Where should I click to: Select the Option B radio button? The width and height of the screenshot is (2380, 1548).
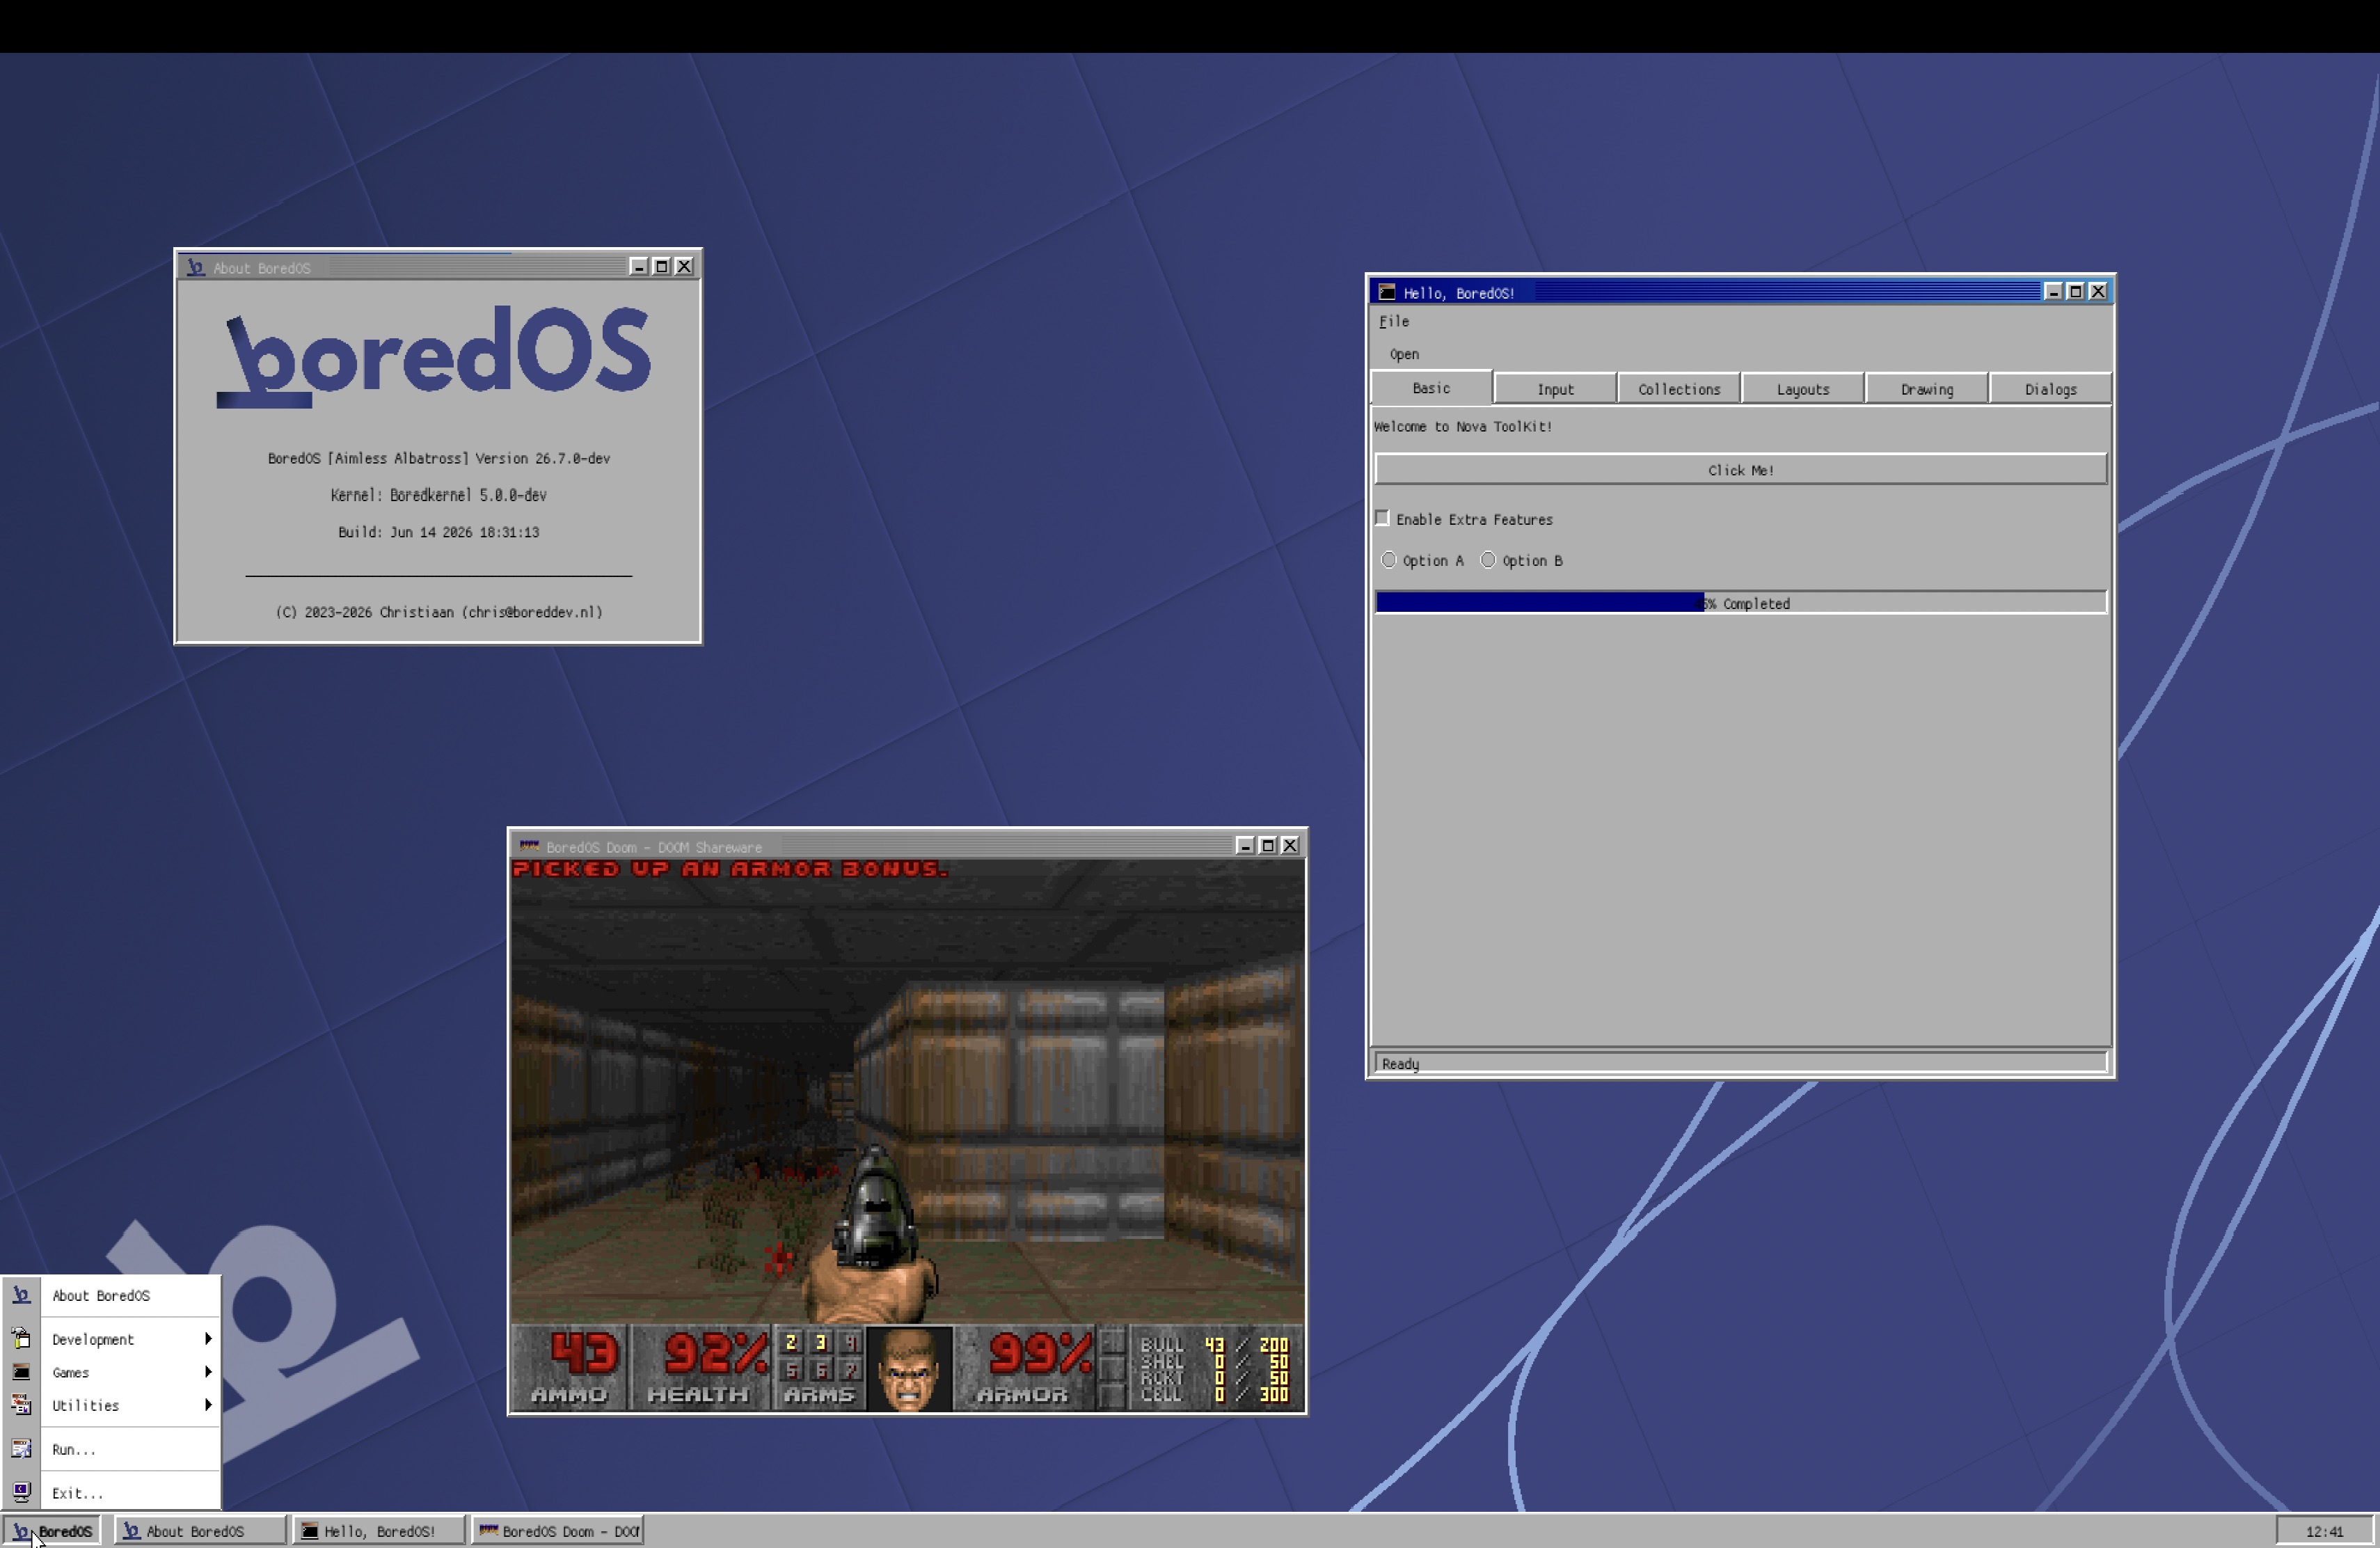[1488, 560]
